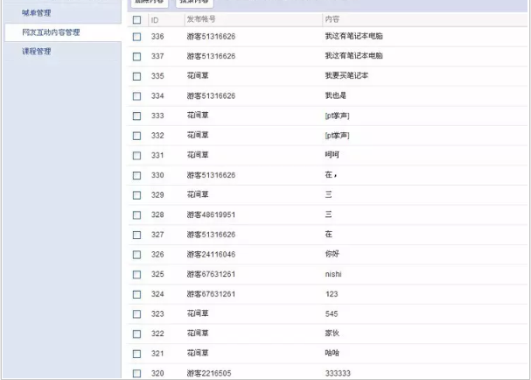This screenshot has height=380, width=531.
Task: Click content 三 in row 329
Action: click(x=329, y=194)
